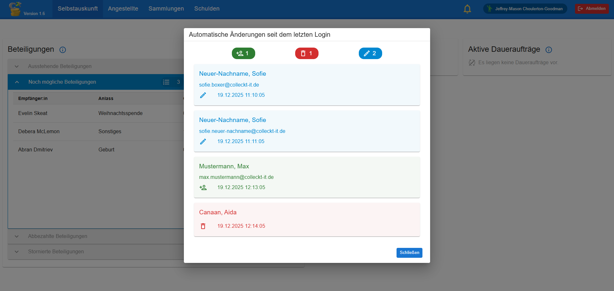614x291 pixels.
Task: Click the list icon in Noch mögliche Beteiligungen
Action: (x=166, y=82)
